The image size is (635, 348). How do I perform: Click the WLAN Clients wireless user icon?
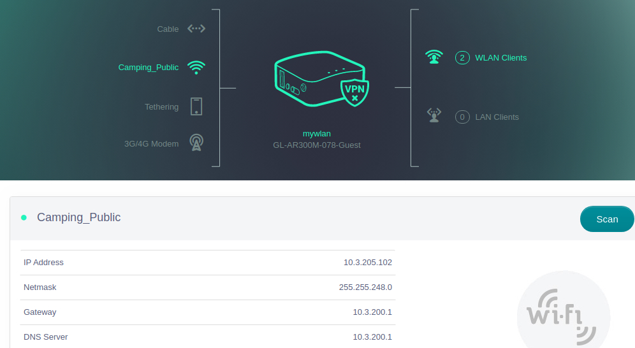(434, 57)
